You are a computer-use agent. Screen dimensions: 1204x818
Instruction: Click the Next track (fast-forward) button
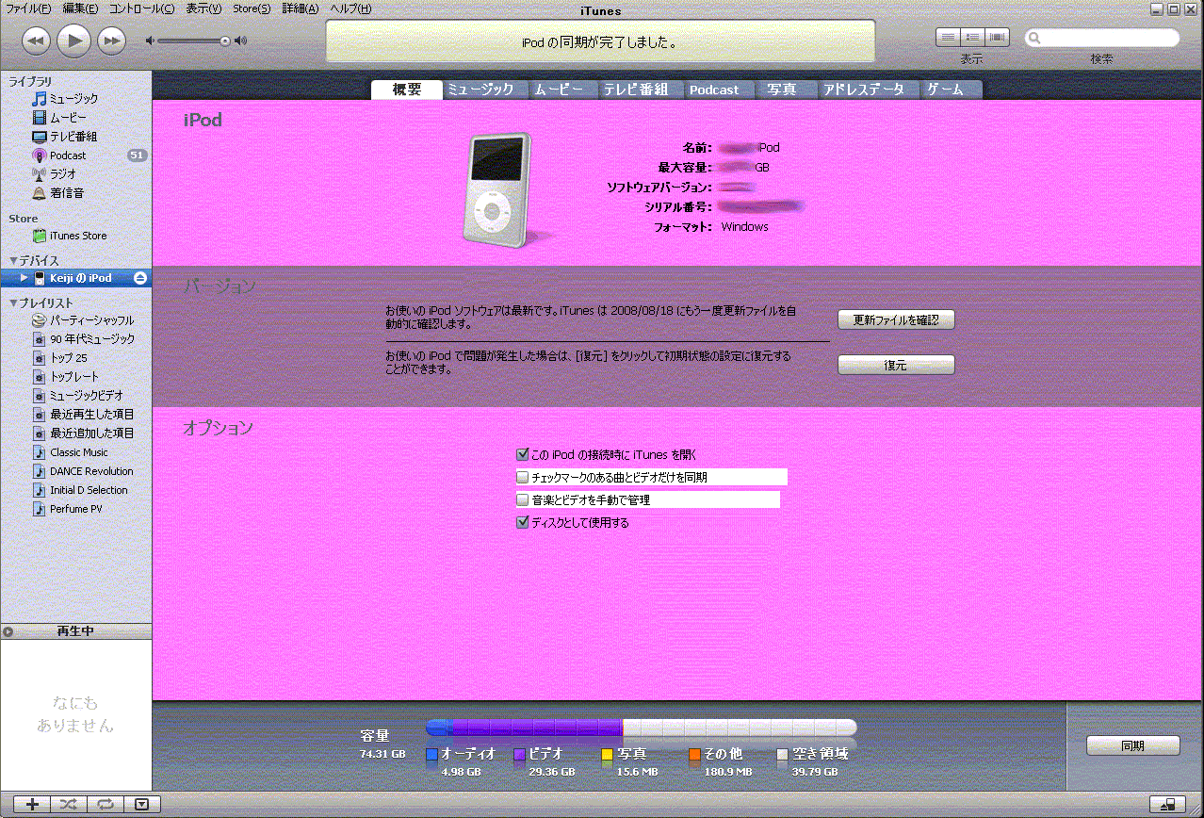tap(111, 41)
